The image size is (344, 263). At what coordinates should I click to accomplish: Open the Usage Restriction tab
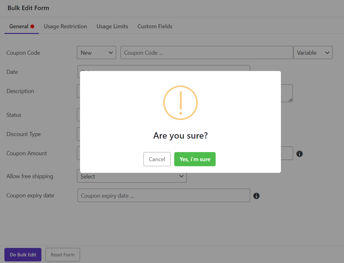[65, 26]
